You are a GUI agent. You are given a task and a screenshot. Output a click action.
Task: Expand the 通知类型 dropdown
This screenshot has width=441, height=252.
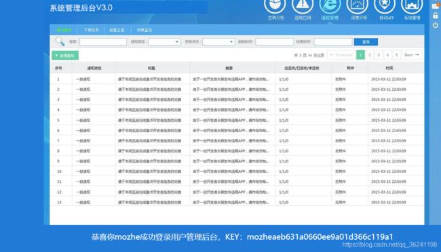164,42
